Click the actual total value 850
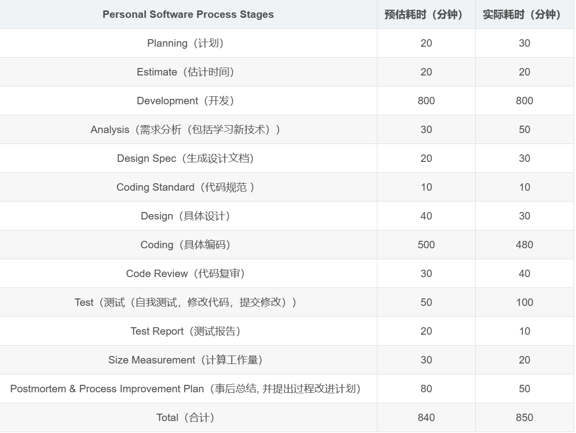The height and width of the screenshot is (433, 576). point(524,418)
